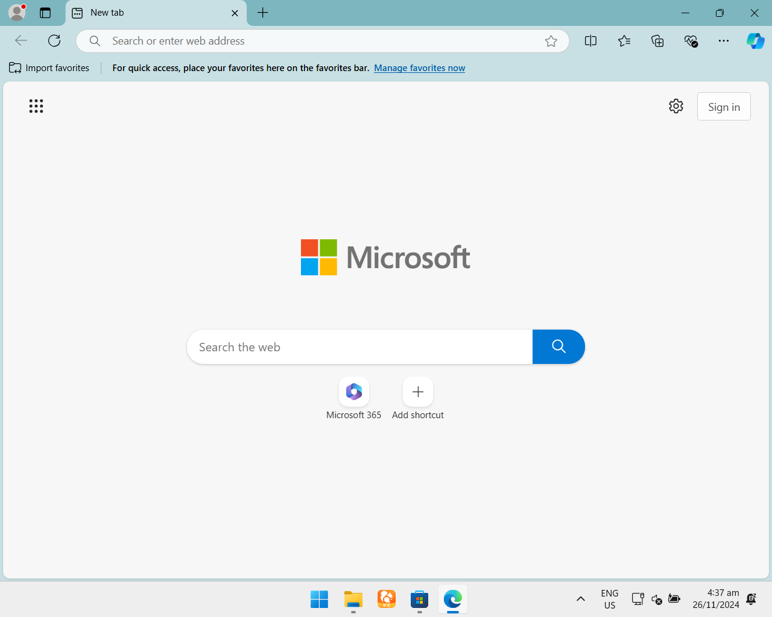The width and height of the screenshot is (772, 617).
Task: Open Microsoft 365 shortcut
Action: click(x=354, y=399)
